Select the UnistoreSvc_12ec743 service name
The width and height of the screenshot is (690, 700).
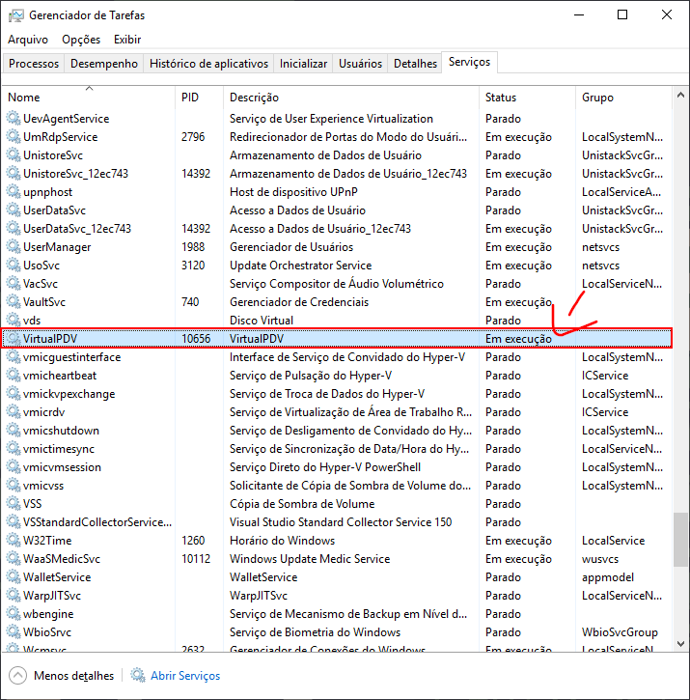[75, 174]
